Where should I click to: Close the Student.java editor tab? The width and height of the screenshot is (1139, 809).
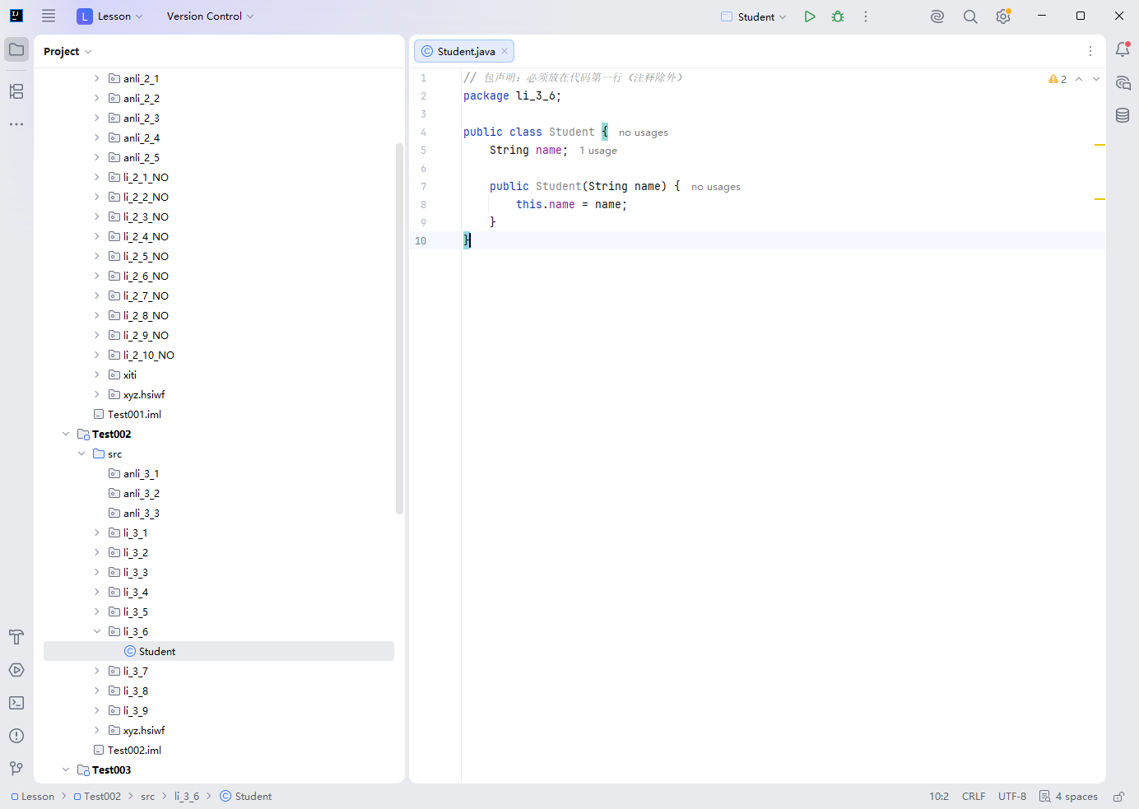point(504,51)
